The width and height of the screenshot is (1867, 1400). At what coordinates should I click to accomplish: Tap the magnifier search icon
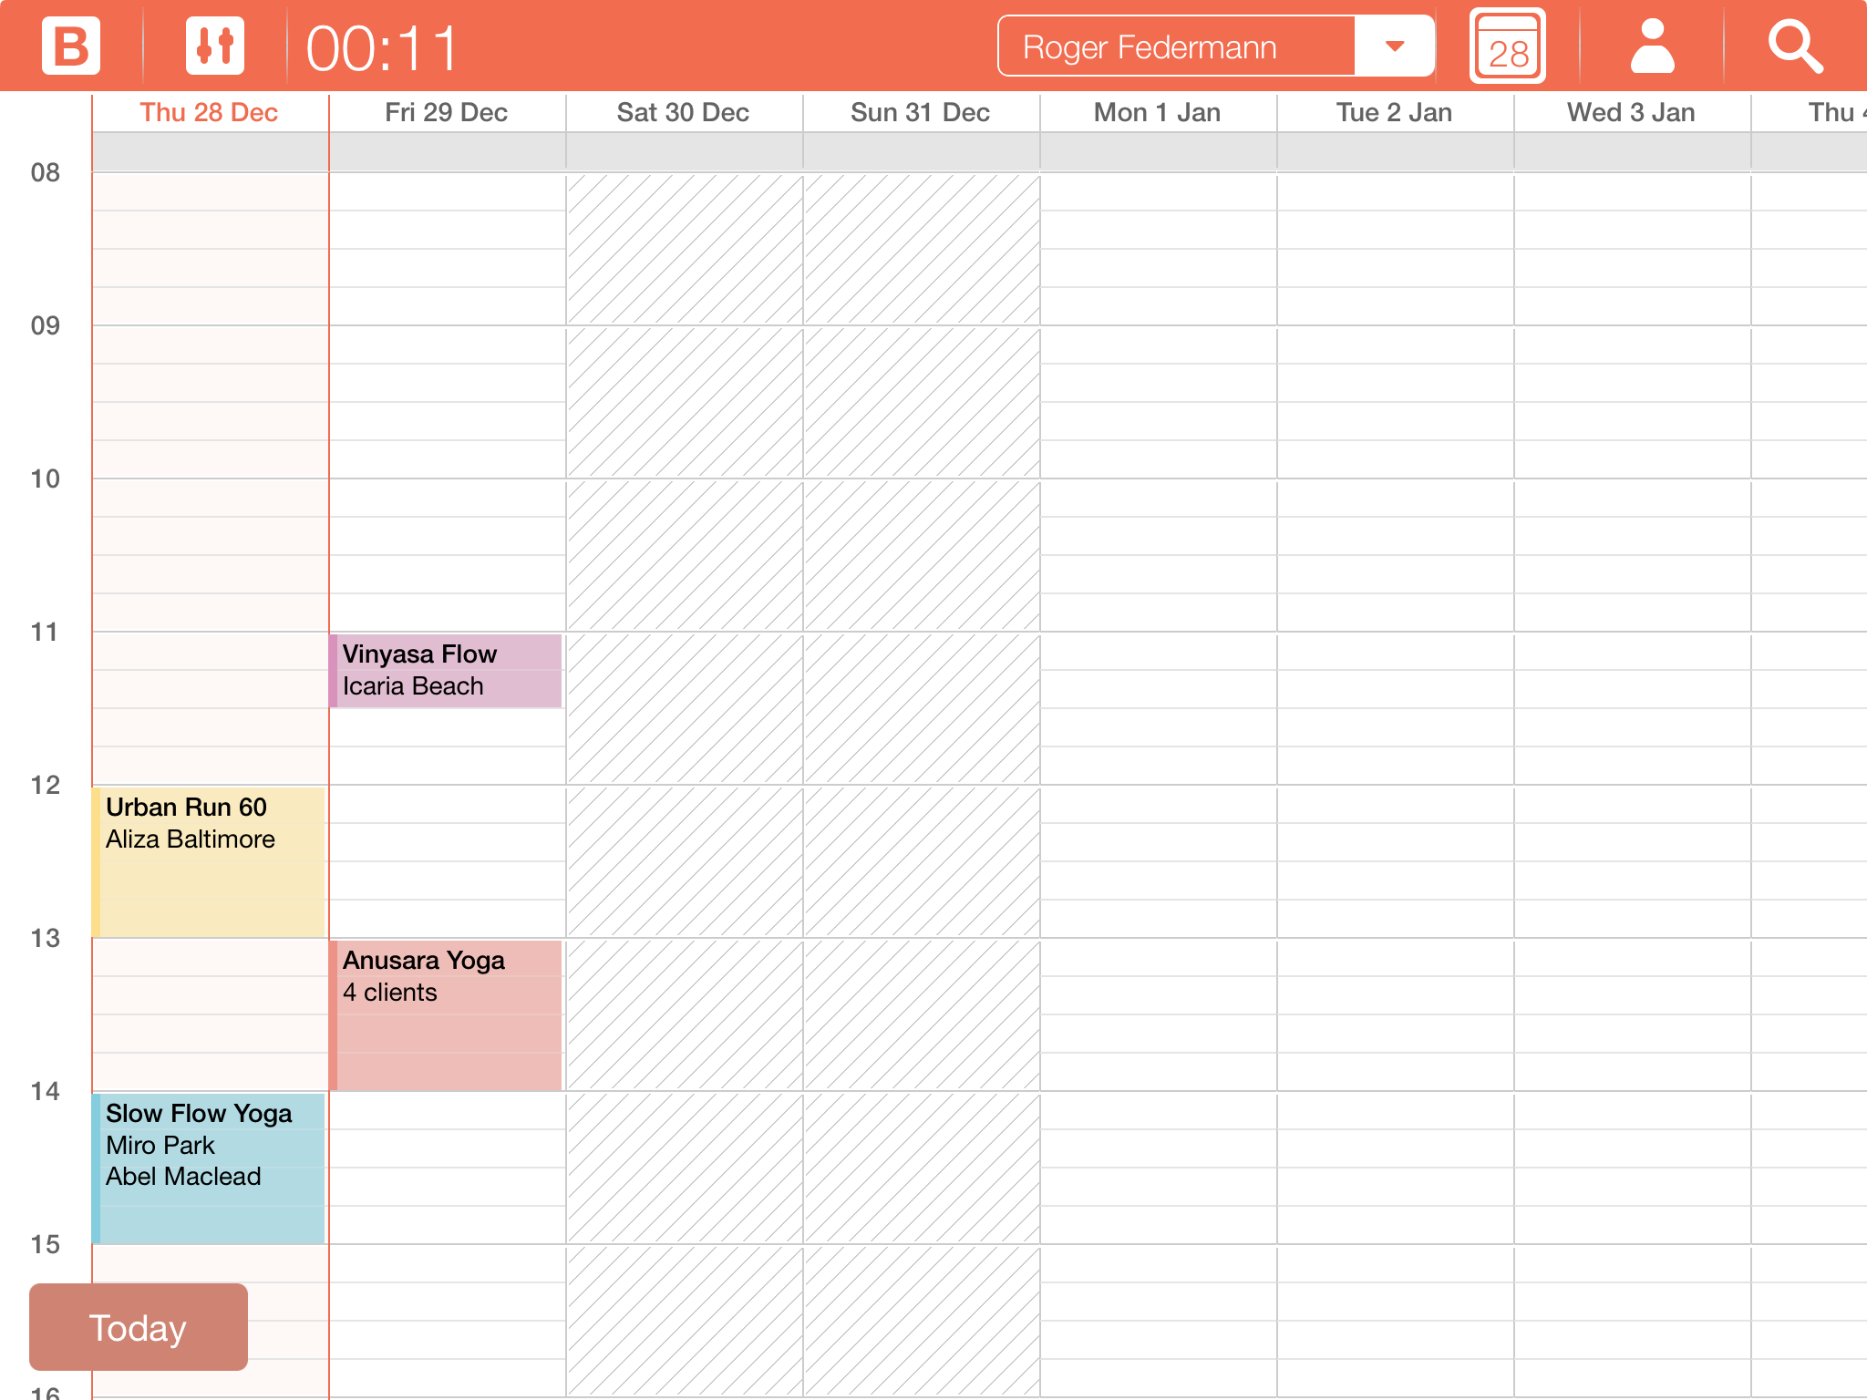[1795, 46]
